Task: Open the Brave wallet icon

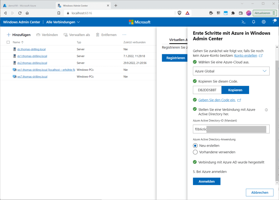Action: [x=241, y=13]
